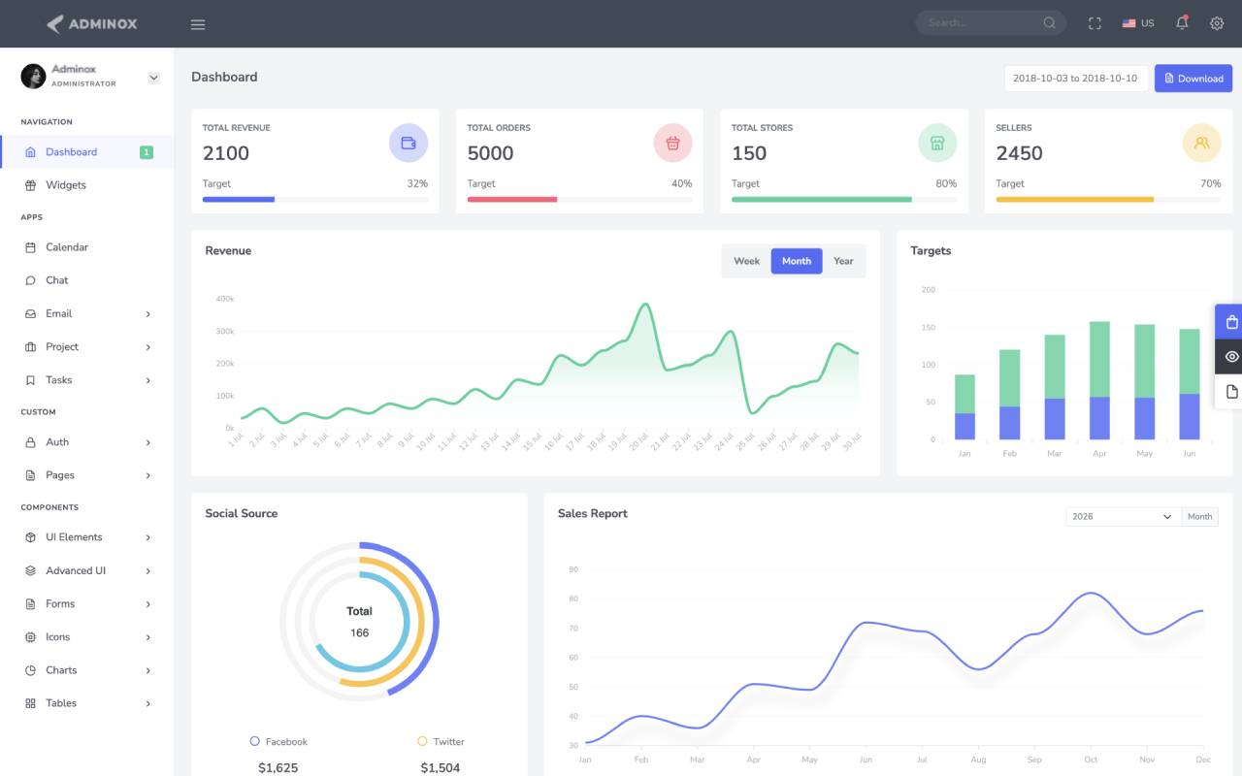Click the Tables grid icon

[30, 703]
